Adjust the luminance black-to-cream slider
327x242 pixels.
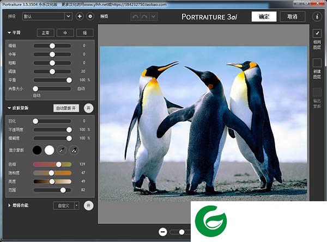pyautogui.click(x=52, y=182)
